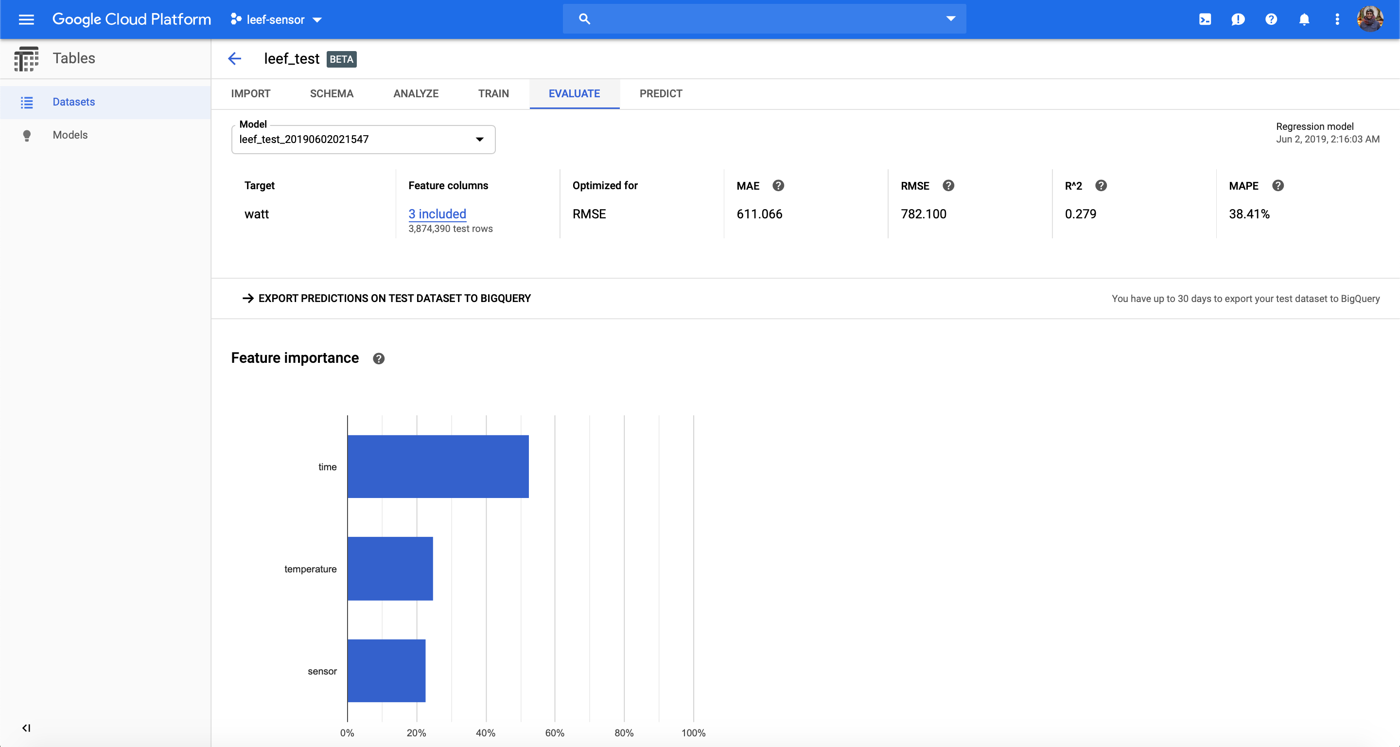This screenshot has width=1400, height=747.
Task: Collapse the left sidebar panel
Action: (26, 728)
